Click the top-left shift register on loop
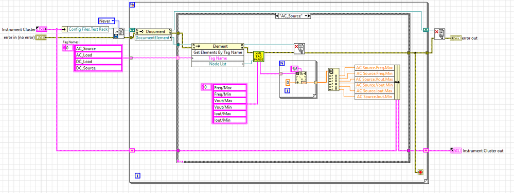Viewport: 514px width, 193px height. (x=132, y=30)
